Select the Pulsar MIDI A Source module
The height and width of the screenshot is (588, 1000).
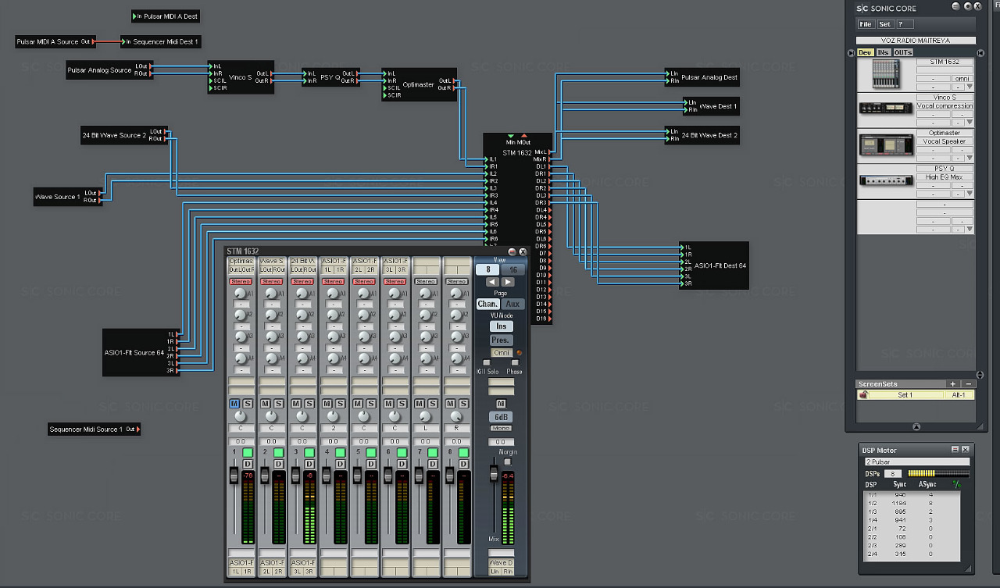[x=55, y=41]
